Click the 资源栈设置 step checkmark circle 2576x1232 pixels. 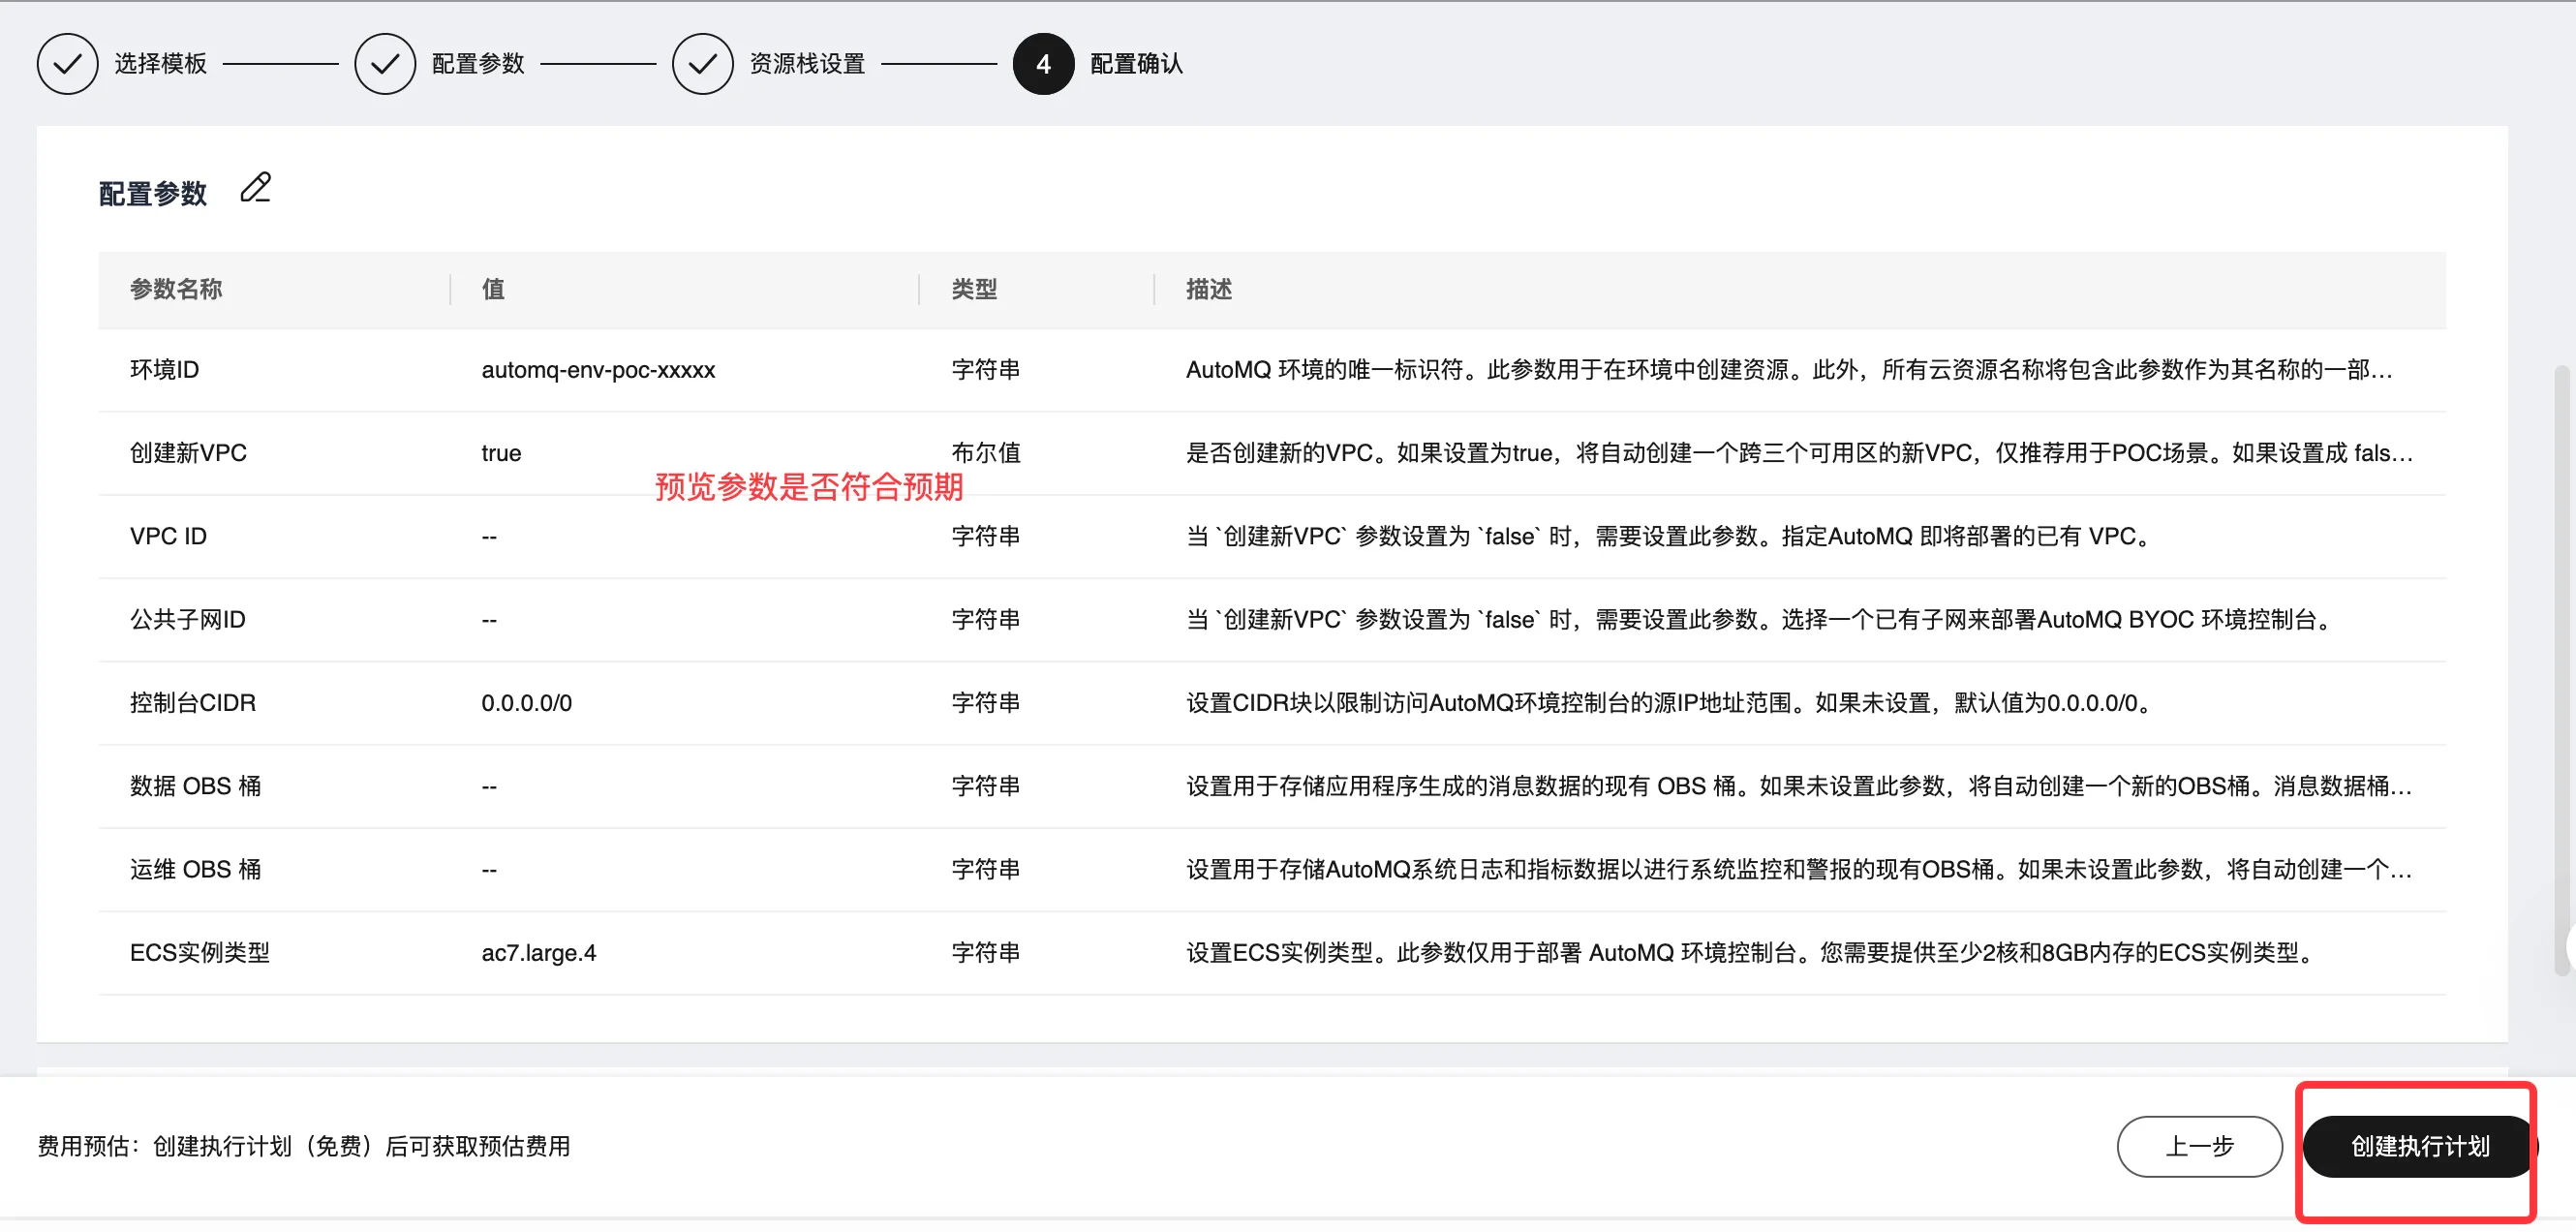click(x=702, y=64)
